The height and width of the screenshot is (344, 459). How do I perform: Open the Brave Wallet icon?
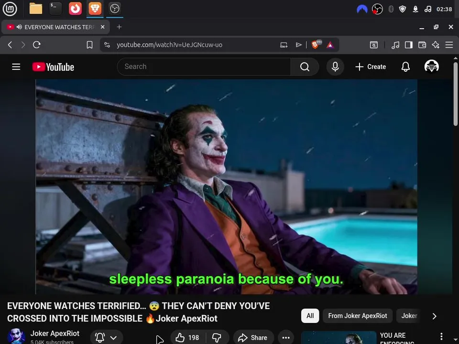(x=422, y=45)
